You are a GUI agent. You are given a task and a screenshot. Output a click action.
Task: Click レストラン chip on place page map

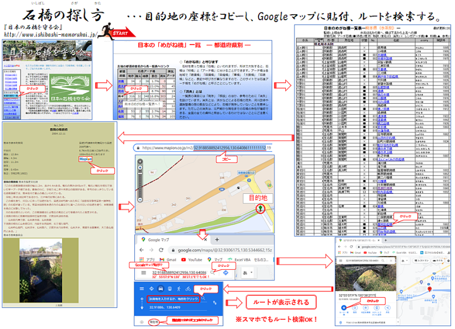(x=421, y=261)
